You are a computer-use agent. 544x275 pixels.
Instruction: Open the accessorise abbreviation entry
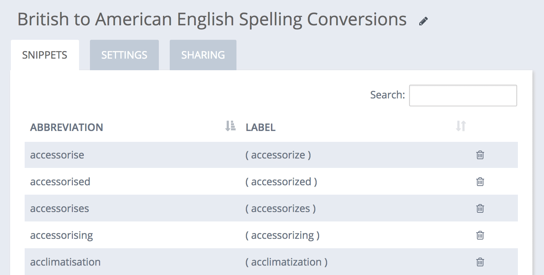click(x=57, y=155)
